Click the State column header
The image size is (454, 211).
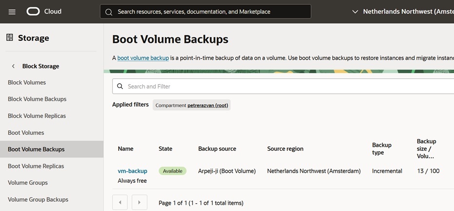[x=165, y=149]
